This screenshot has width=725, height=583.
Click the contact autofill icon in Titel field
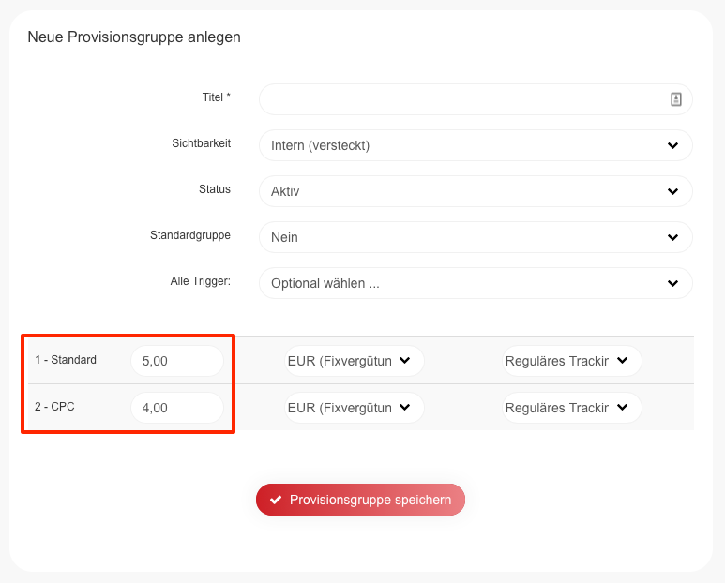tap(675, 99)
